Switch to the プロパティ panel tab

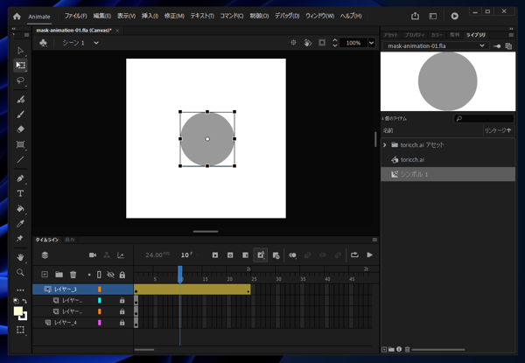click(415, 34)
